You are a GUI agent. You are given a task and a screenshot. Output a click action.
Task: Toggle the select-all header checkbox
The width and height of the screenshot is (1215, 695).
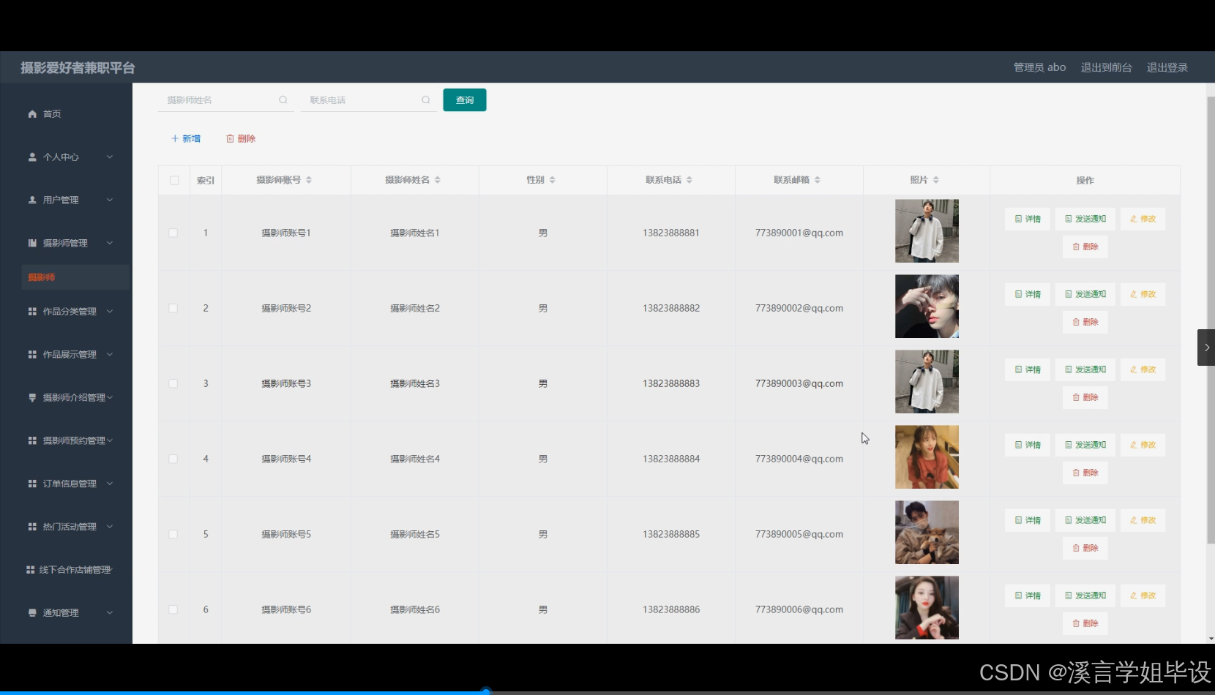[174, 181]
